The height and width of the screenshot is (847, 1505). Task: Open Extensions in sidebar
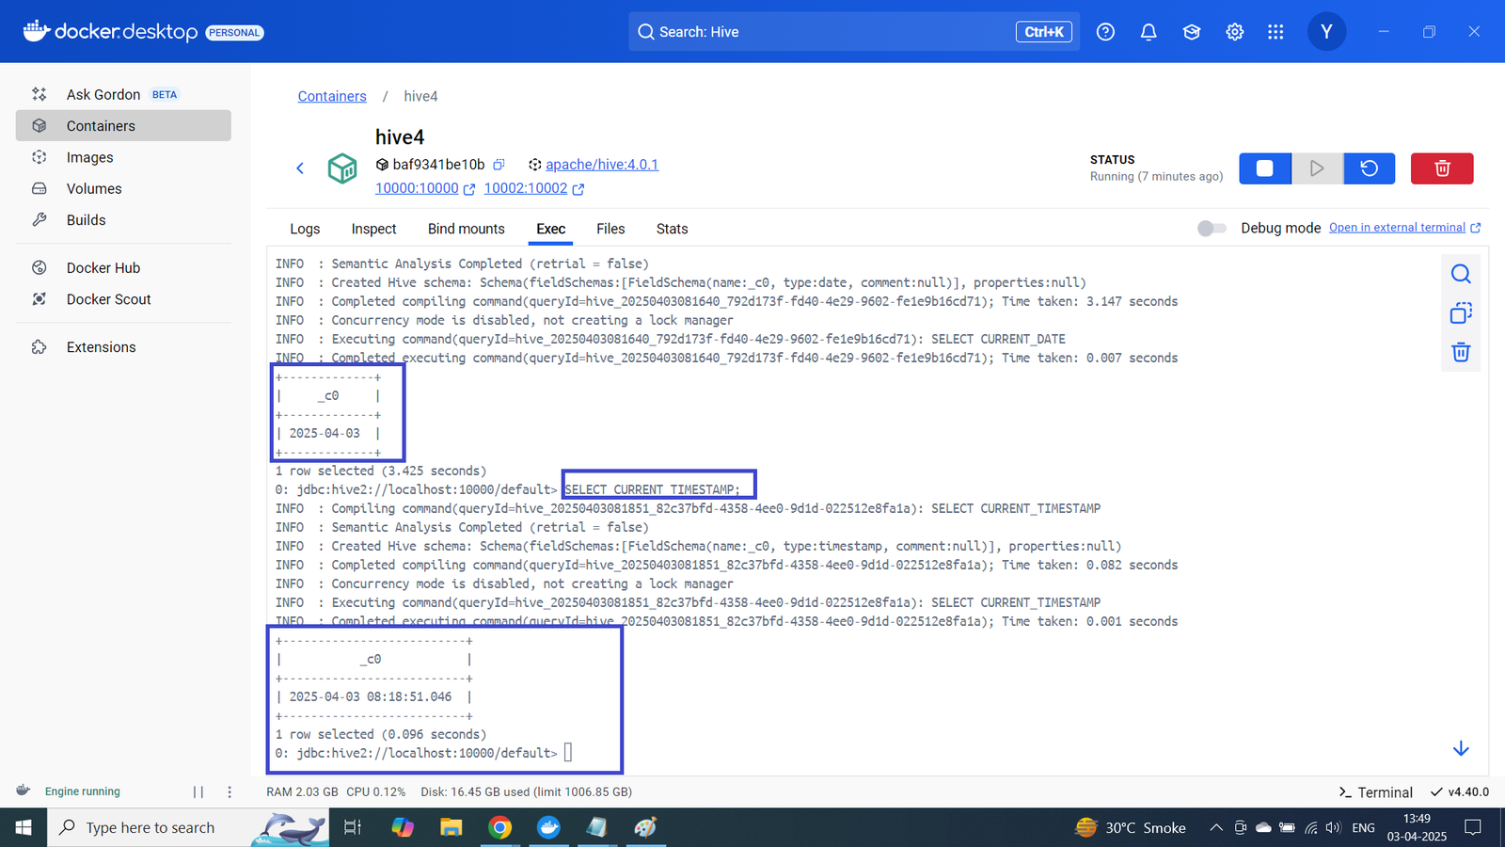click(123, 346)
